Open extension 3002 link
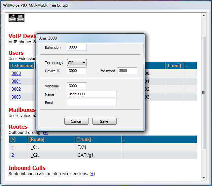Screen dimensions: 212x186 pos(16,89)
